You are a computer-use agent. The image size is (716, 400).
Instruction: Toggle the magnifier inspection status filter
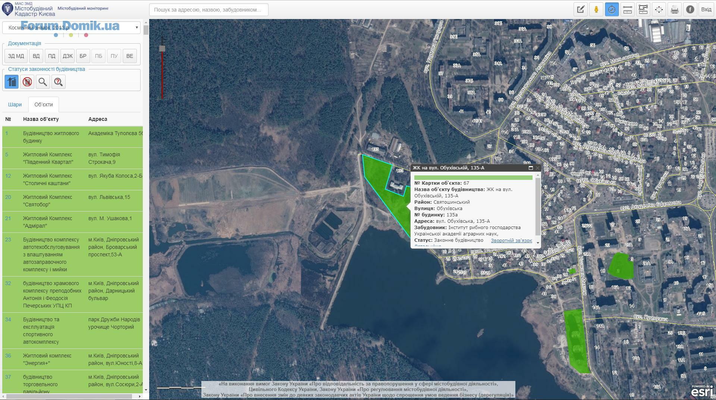click(x=43, y=82)
